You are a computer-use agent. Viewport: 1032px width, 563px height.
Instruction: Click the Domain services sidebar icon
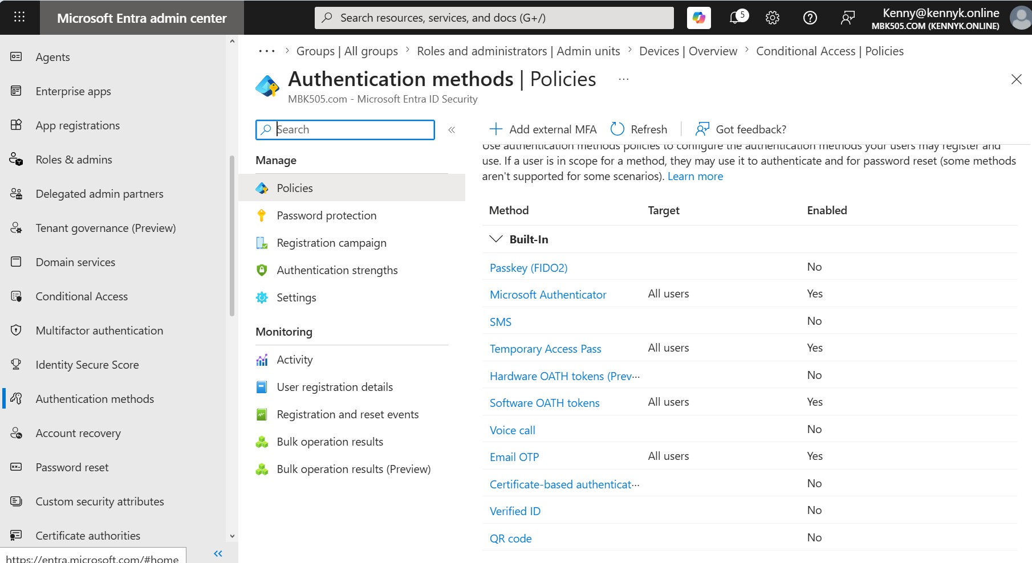point(17,262)
